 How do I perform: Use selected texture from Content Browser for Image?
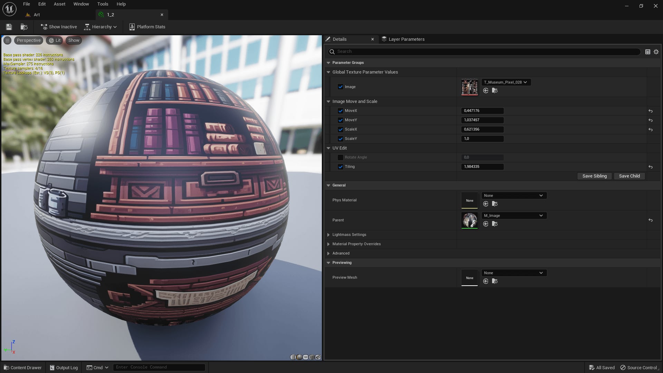[486, 90]
